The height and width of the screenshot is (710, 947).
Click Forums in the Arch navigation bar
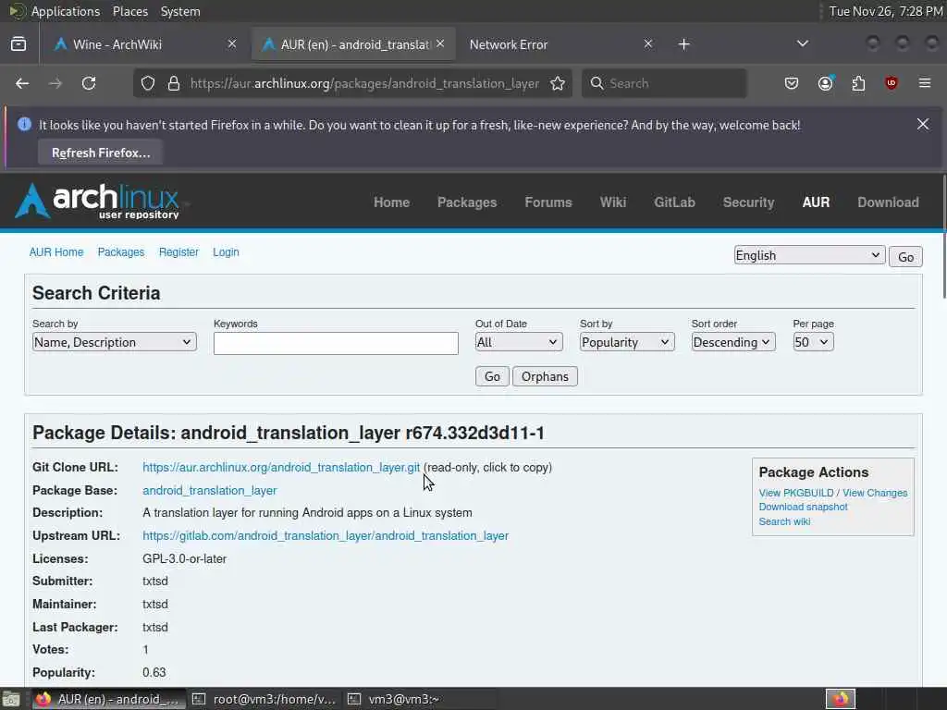547,202
